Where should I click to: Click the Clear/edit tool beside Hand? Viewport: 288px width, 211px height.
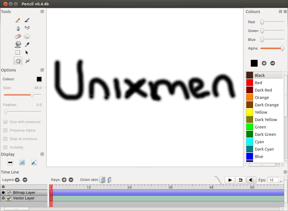pyautogui.click(x=27, y=60)
